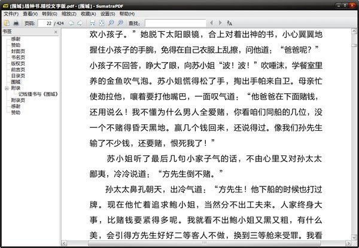Click the Zoom Out magnifier icon
Viewport: 359px width, 248px height.
pos(111,23)
